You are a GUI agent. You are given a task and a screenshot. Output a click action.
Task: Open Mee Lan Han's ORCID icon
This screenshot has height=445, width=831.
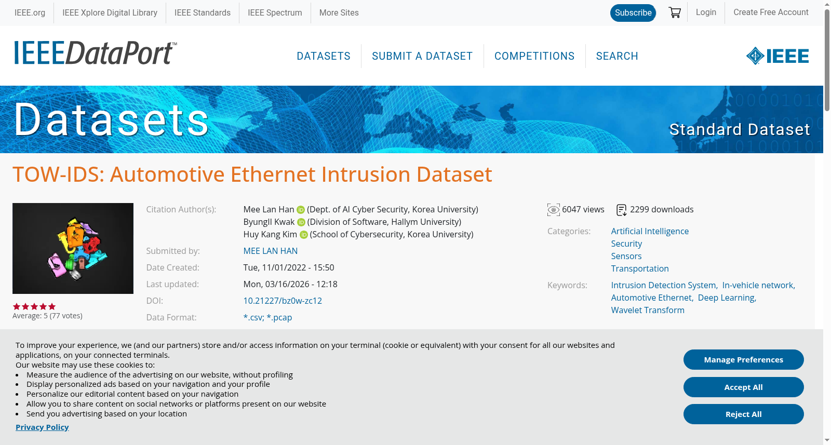click(301, 210)
